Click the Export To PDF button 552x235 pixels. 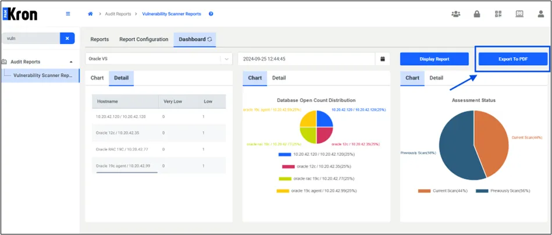click(512, 59)
